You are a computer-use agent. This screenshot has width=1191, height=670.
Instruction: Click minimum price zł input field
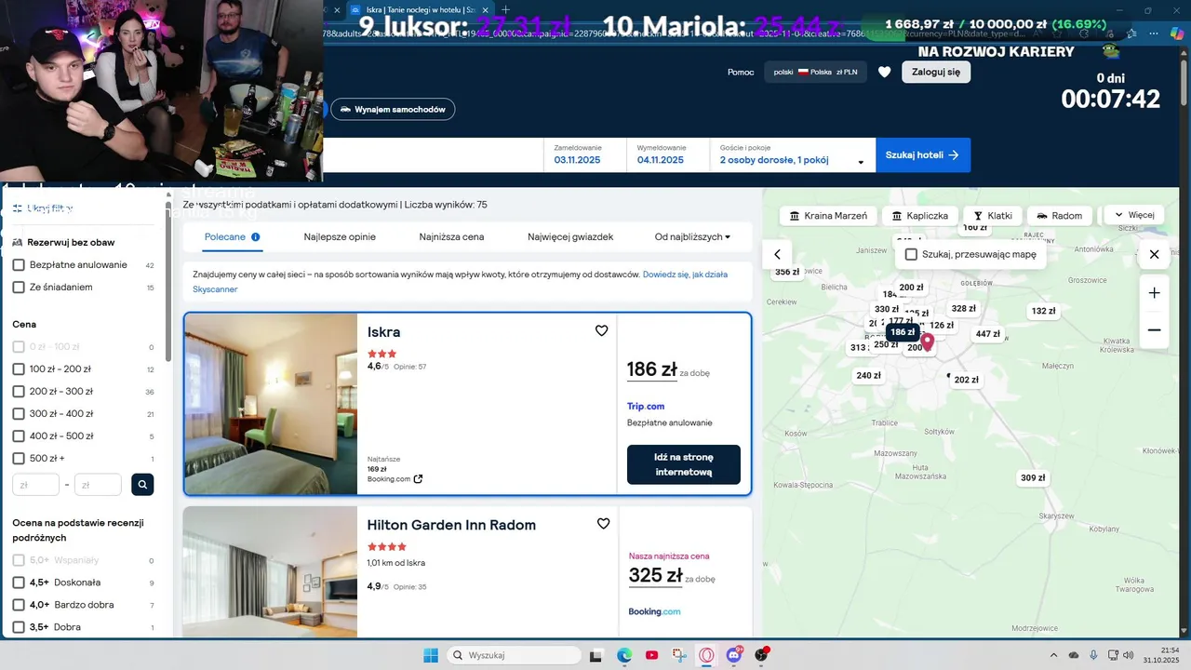point(36,485)
